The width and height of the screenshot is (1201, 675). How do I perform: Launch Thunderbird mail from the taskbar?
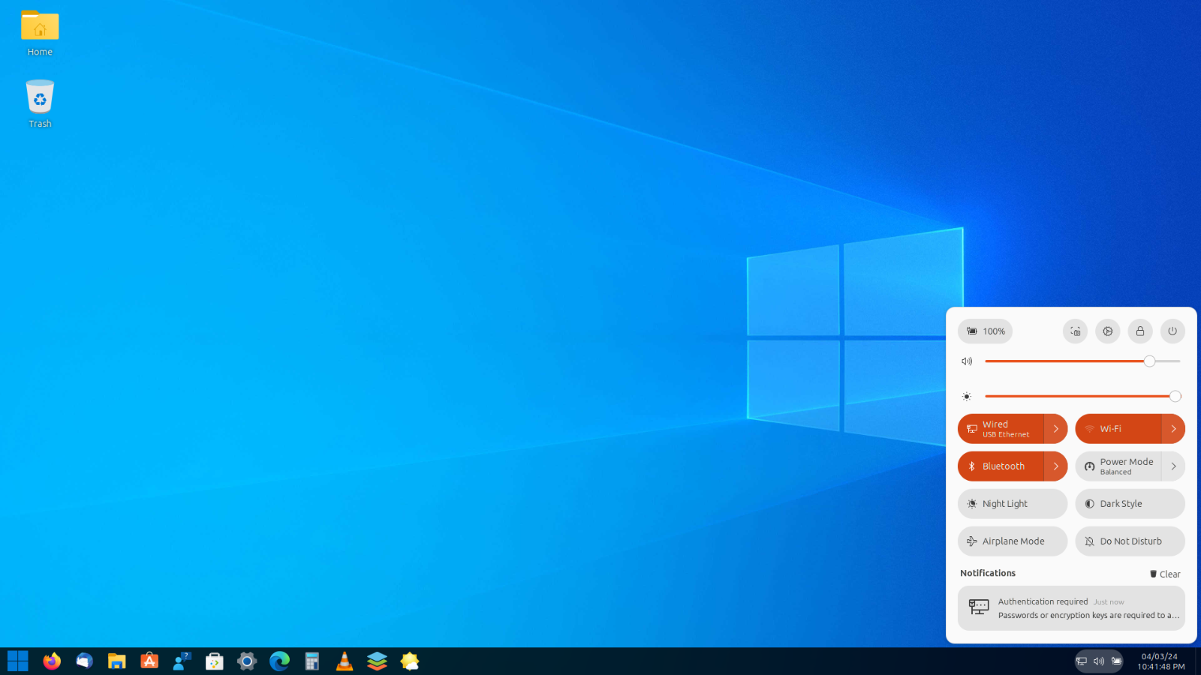84,661
